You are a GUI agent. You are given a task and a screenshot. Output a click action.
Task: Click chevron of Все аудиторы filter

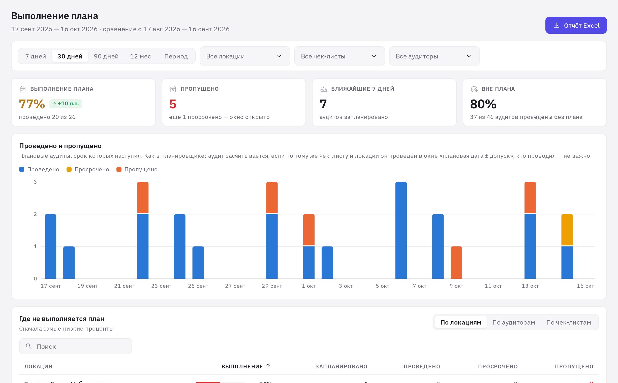469,56
